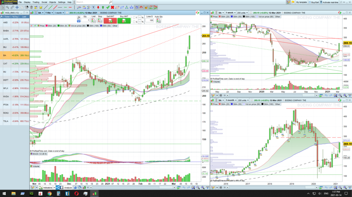
Task: Click the Loss $ input field
Action: point(150,20)
